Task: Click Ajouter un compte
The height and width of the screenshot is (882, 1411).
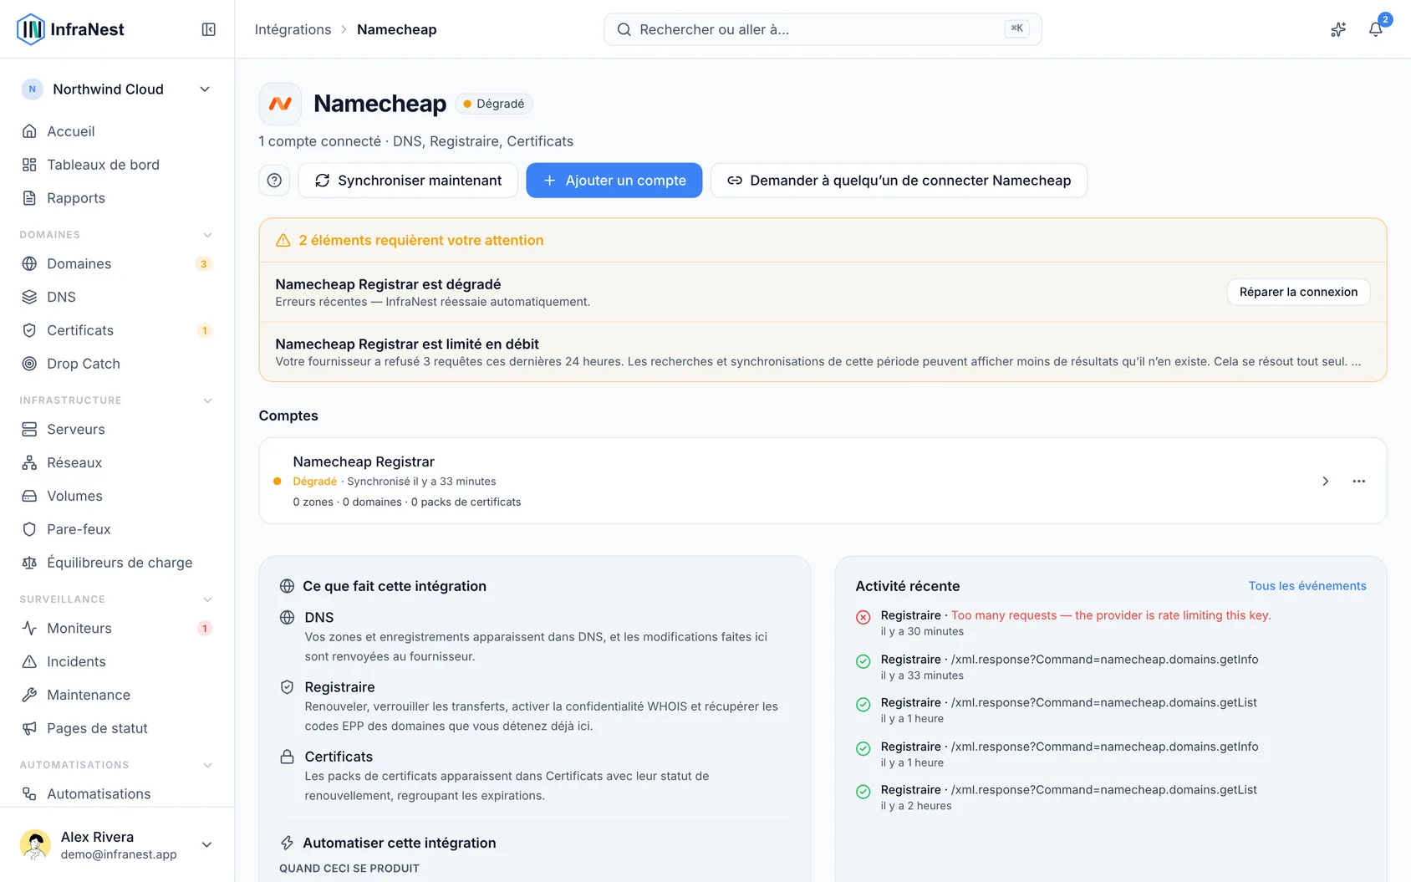Action: [614, 181]
